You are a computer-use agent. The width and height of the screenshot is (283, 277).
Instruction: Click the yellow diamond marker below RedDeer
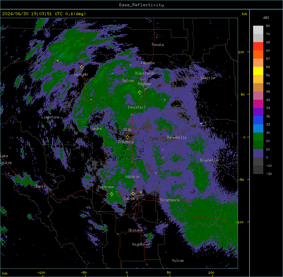[140, 92]
